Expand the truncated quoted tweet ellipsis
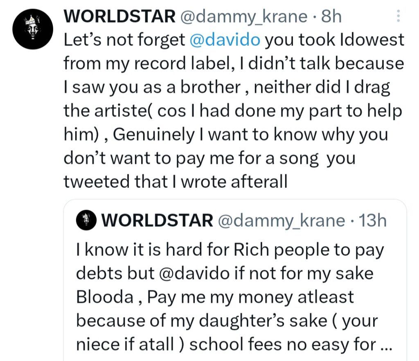This screenshot has width=419, height=361. 385,345
